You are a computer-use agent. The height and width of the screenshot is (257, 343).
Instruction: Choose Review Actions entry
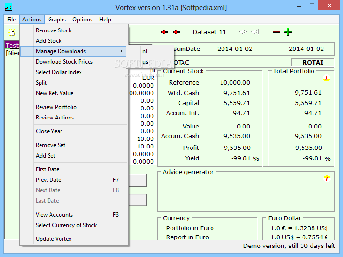[x=74, y=118]
